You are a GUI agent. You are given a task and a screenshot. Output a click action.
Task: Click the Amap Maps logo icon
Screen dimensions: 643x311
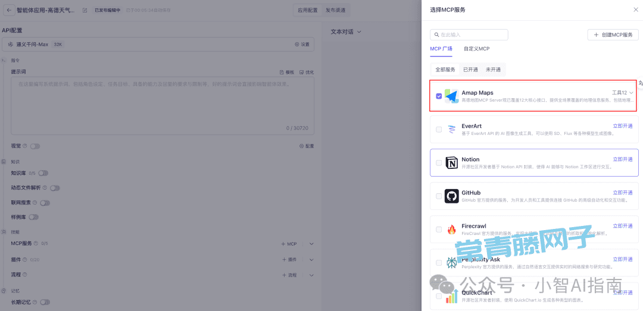(451, 96)
